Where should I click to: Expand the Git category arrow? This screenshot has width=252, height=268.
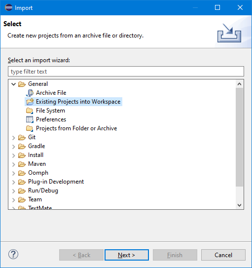[x=14, y=138]
